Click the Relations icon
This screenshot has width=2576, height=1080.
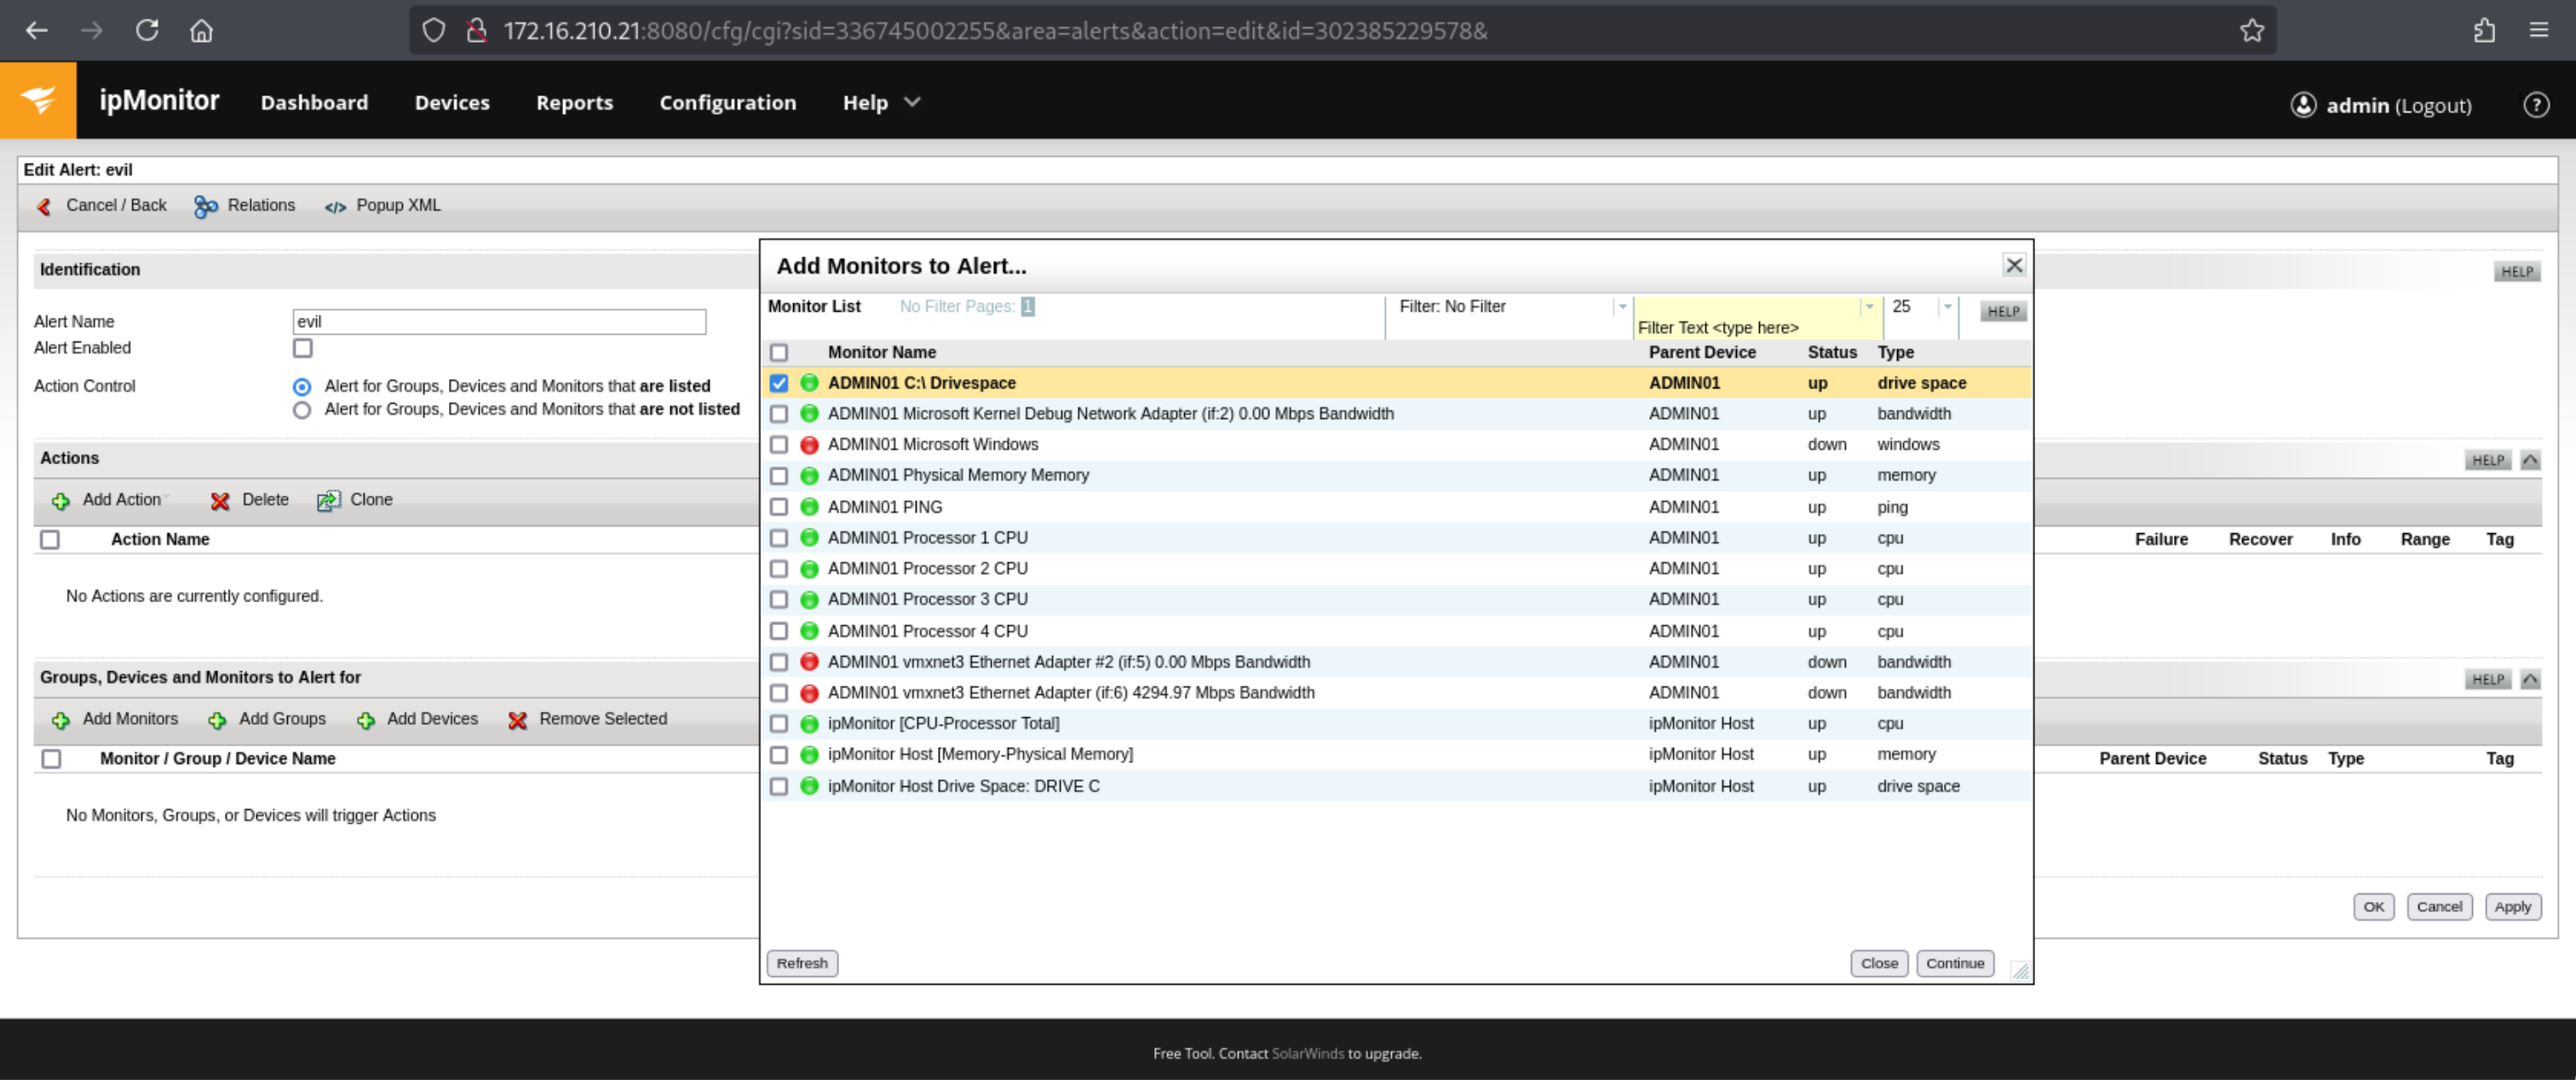[x=205, y=206]
